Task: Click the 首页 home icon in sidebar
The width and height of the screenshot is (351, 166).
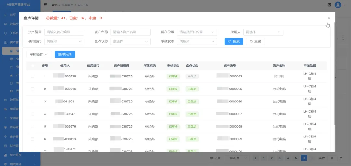Action: point(6,15)
